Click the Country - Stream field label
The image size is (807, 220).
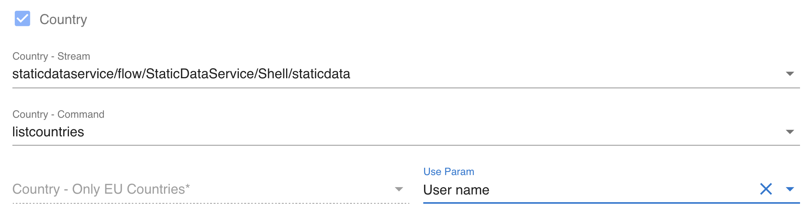tap(51, 56)
